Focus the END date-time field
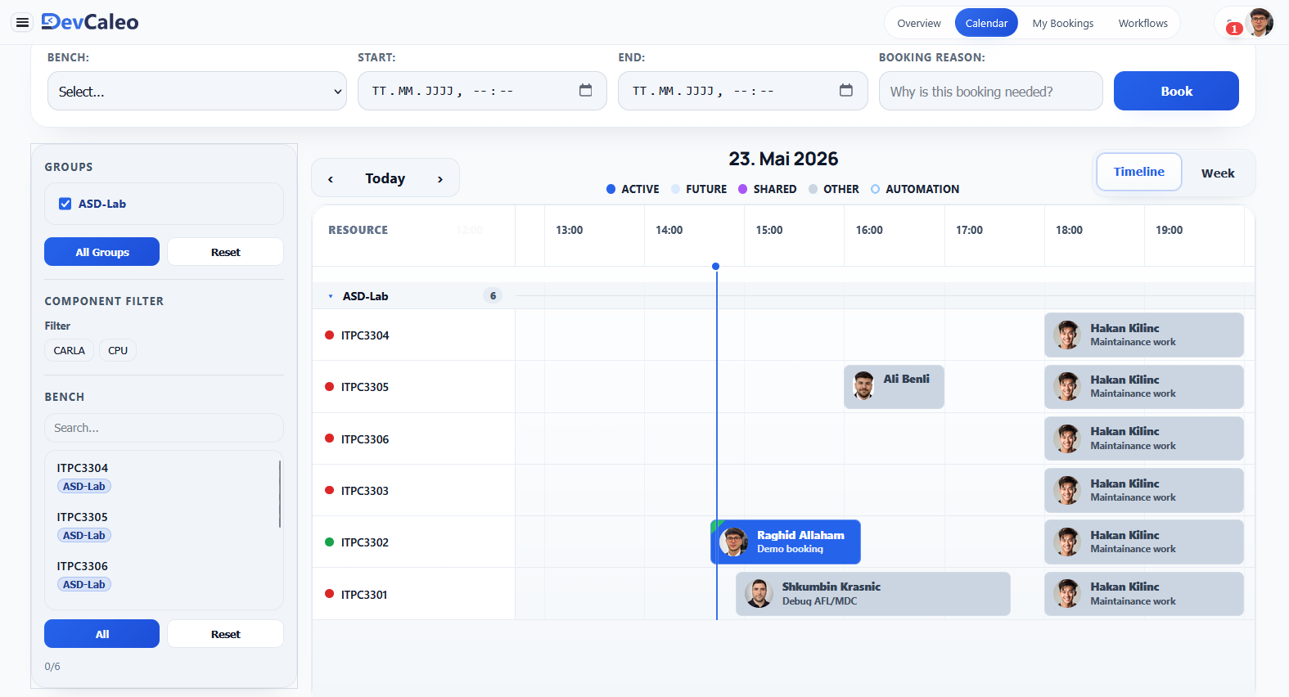This screenshot has height=697, width=1289. (742, 91)
